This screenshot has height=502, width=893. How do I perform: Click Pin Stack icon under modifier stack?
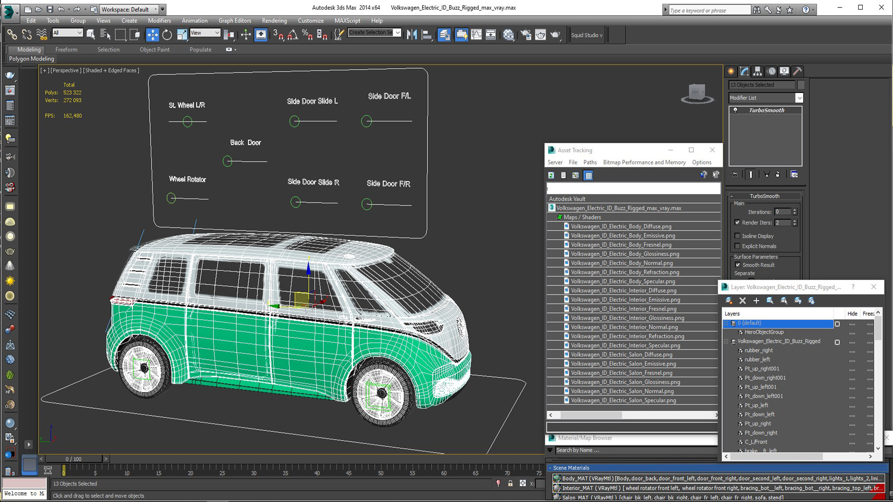click(734, 174)
